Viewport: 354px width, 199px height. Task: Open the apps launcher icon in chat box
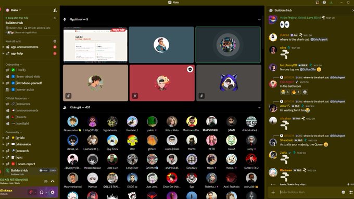[351, 192]
